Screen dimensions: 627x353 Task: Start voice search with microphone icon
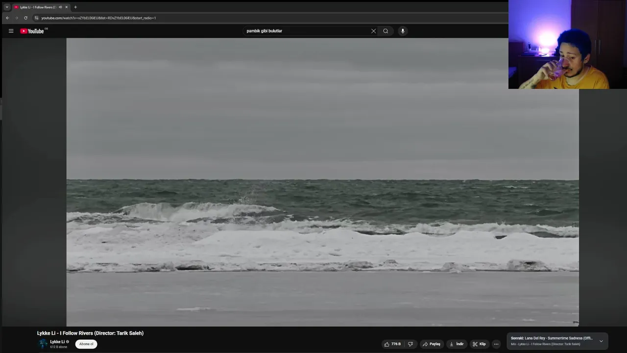(x=403, y=31)
